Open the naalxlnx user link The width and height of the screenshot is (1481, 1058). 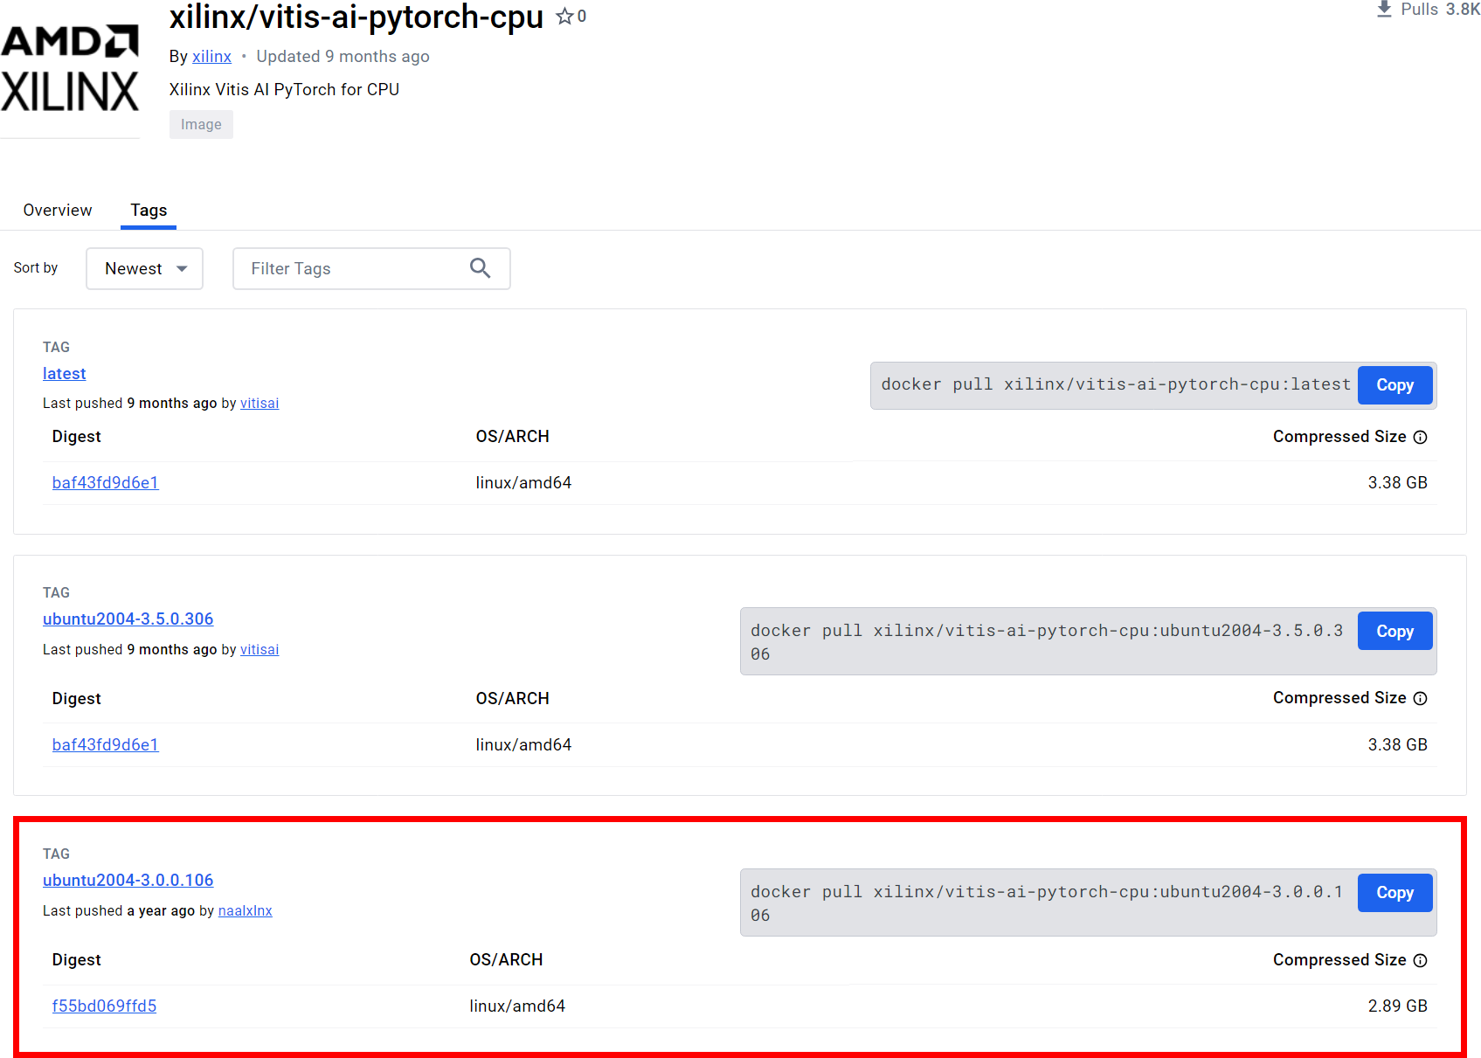click(246, 910)
